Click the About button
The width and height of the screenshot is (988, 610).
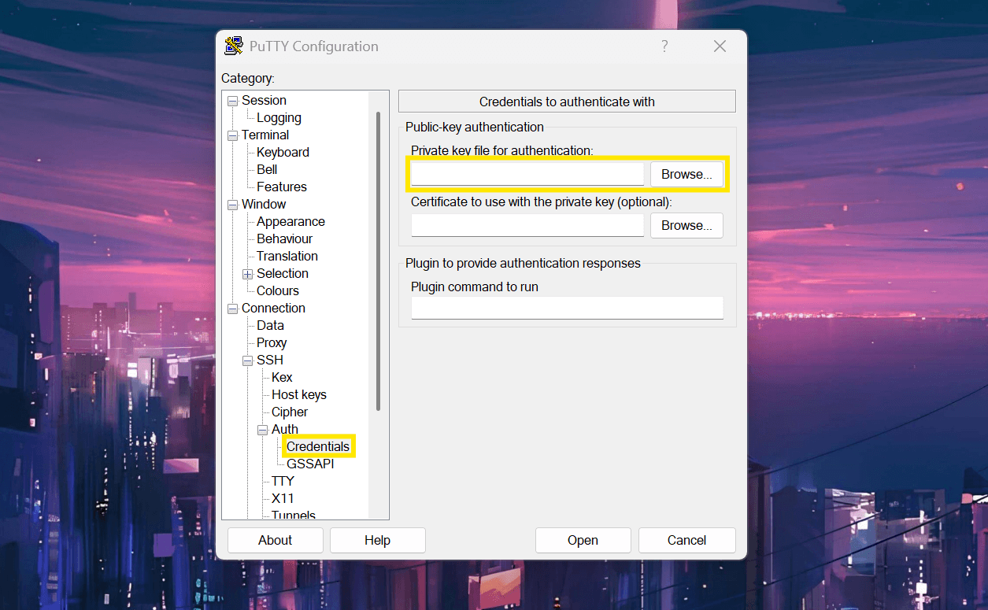coord(276,540)
